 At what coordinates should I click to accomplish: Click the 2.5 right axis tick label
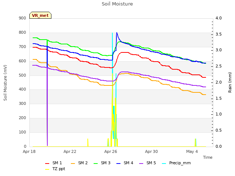pos(218,66)
